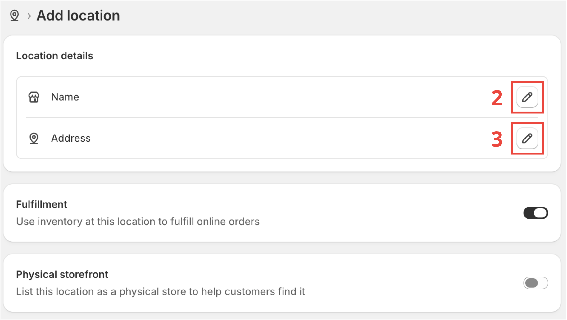Click the shop icon in Location details
Image resolution: width=567 pixels, height=320 pixels.
pyautogui.click(x=34, y=97)
